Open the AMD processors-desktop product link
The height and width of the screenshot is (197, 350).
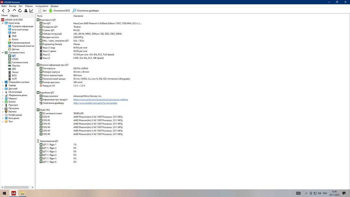[101, 100]
